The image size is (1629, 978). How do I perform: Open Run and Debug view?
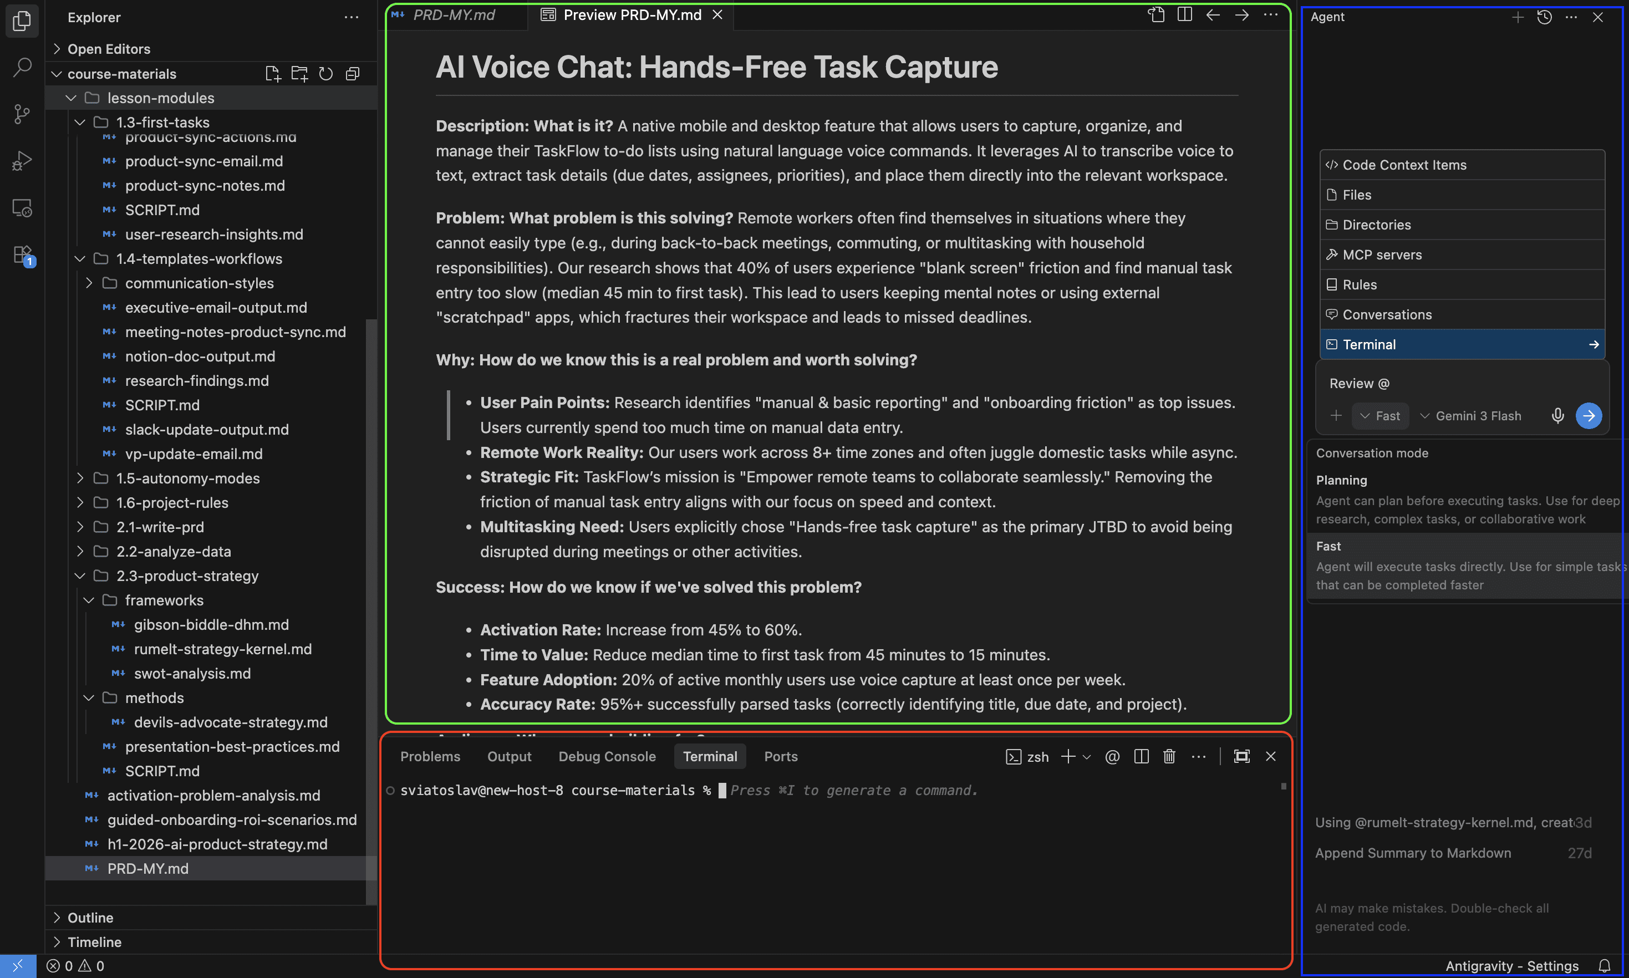[22, 161]
